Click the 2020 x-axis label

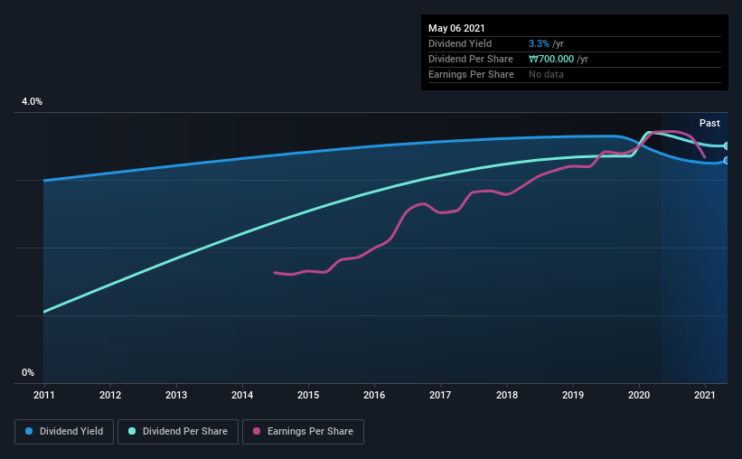(639, 395)
